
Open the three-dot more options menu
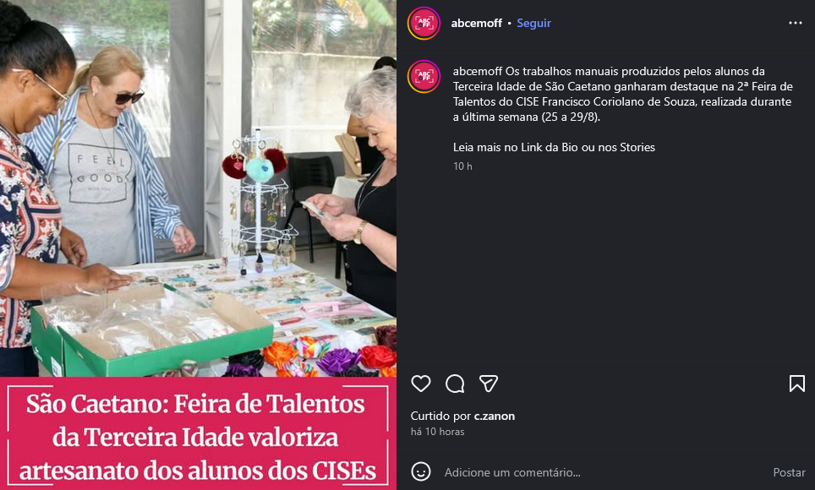pyautogui.click(x=796, y=23)
